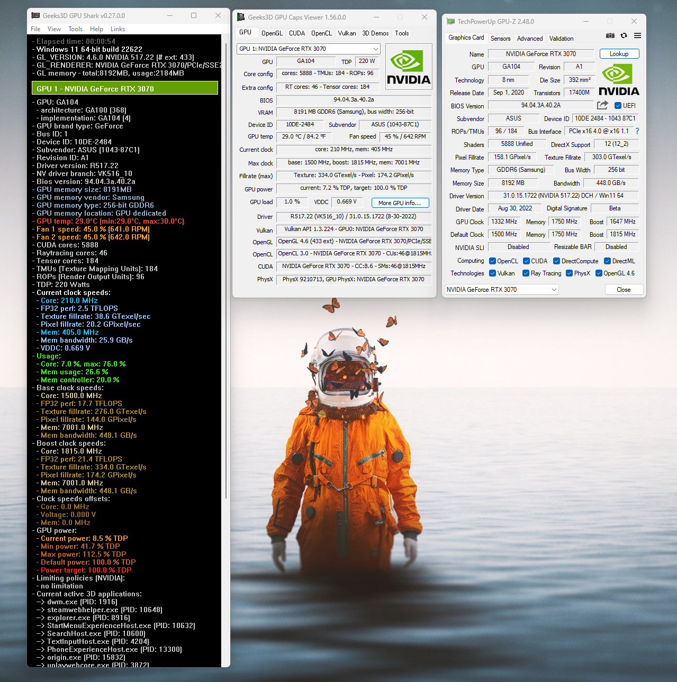
Task: Open the Links menu in GPU Shark
Action: 118,29
